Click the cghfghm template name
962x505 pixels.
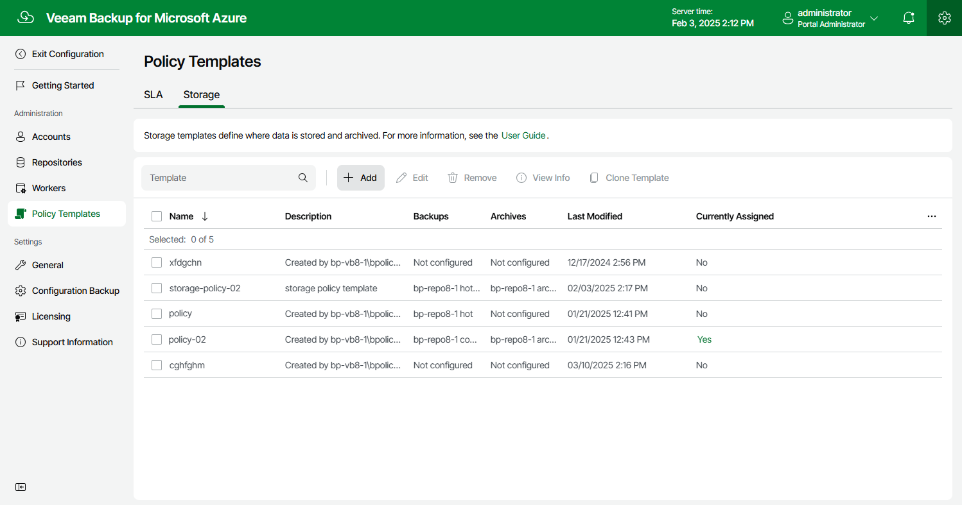(187, 365)
